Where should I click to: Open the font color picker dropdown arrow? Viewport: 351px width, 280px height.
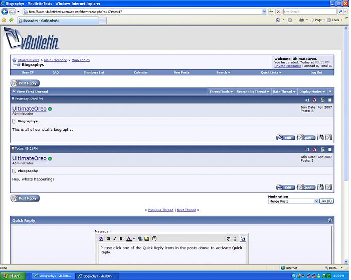(134, 239)
